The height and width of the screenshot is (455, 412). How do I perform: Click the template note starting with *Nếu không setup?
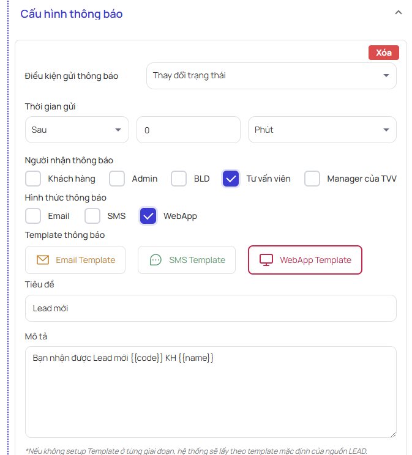pos(197,451)
